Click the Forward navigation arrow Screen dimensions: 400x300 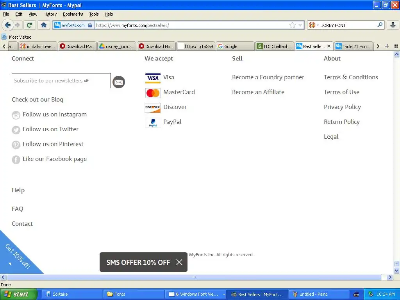point(17,25)
